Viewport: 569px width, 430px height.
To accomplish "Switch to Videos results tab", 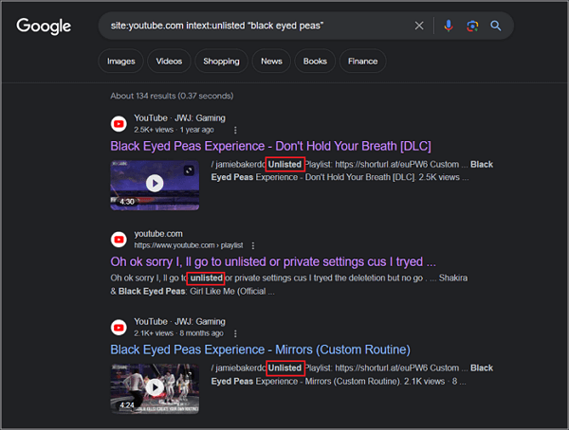I will 169,62.
